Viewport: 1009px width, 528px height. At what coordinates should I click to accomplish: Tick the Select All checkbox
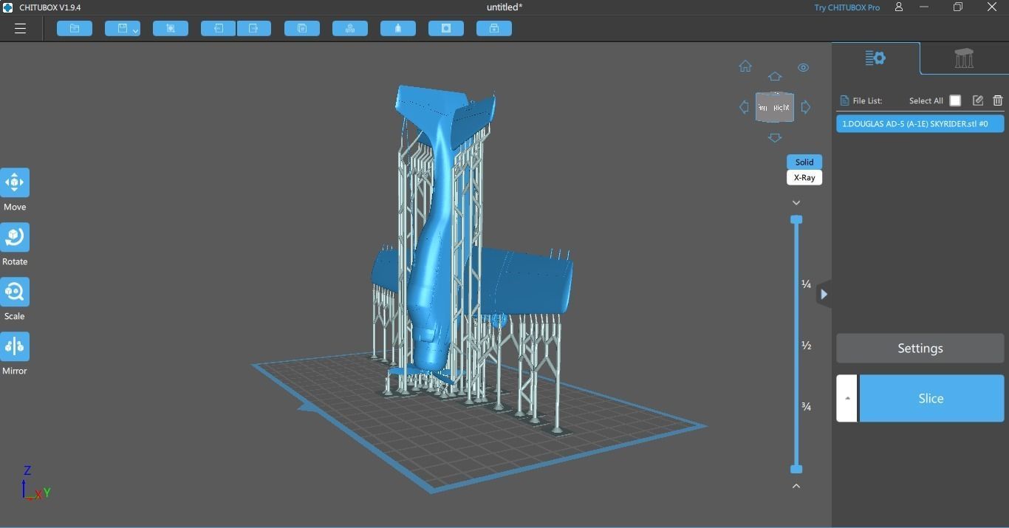click(955, 100)
